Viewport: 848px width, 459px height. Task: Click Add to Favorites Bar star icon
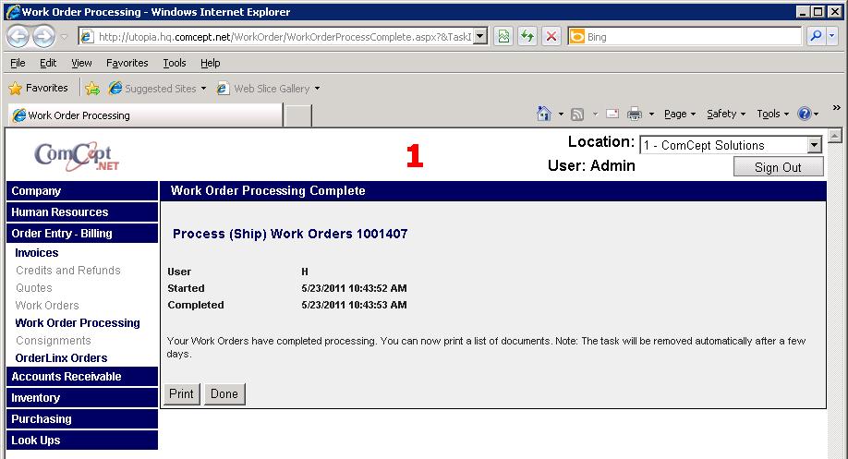click(x=92, y=89)
